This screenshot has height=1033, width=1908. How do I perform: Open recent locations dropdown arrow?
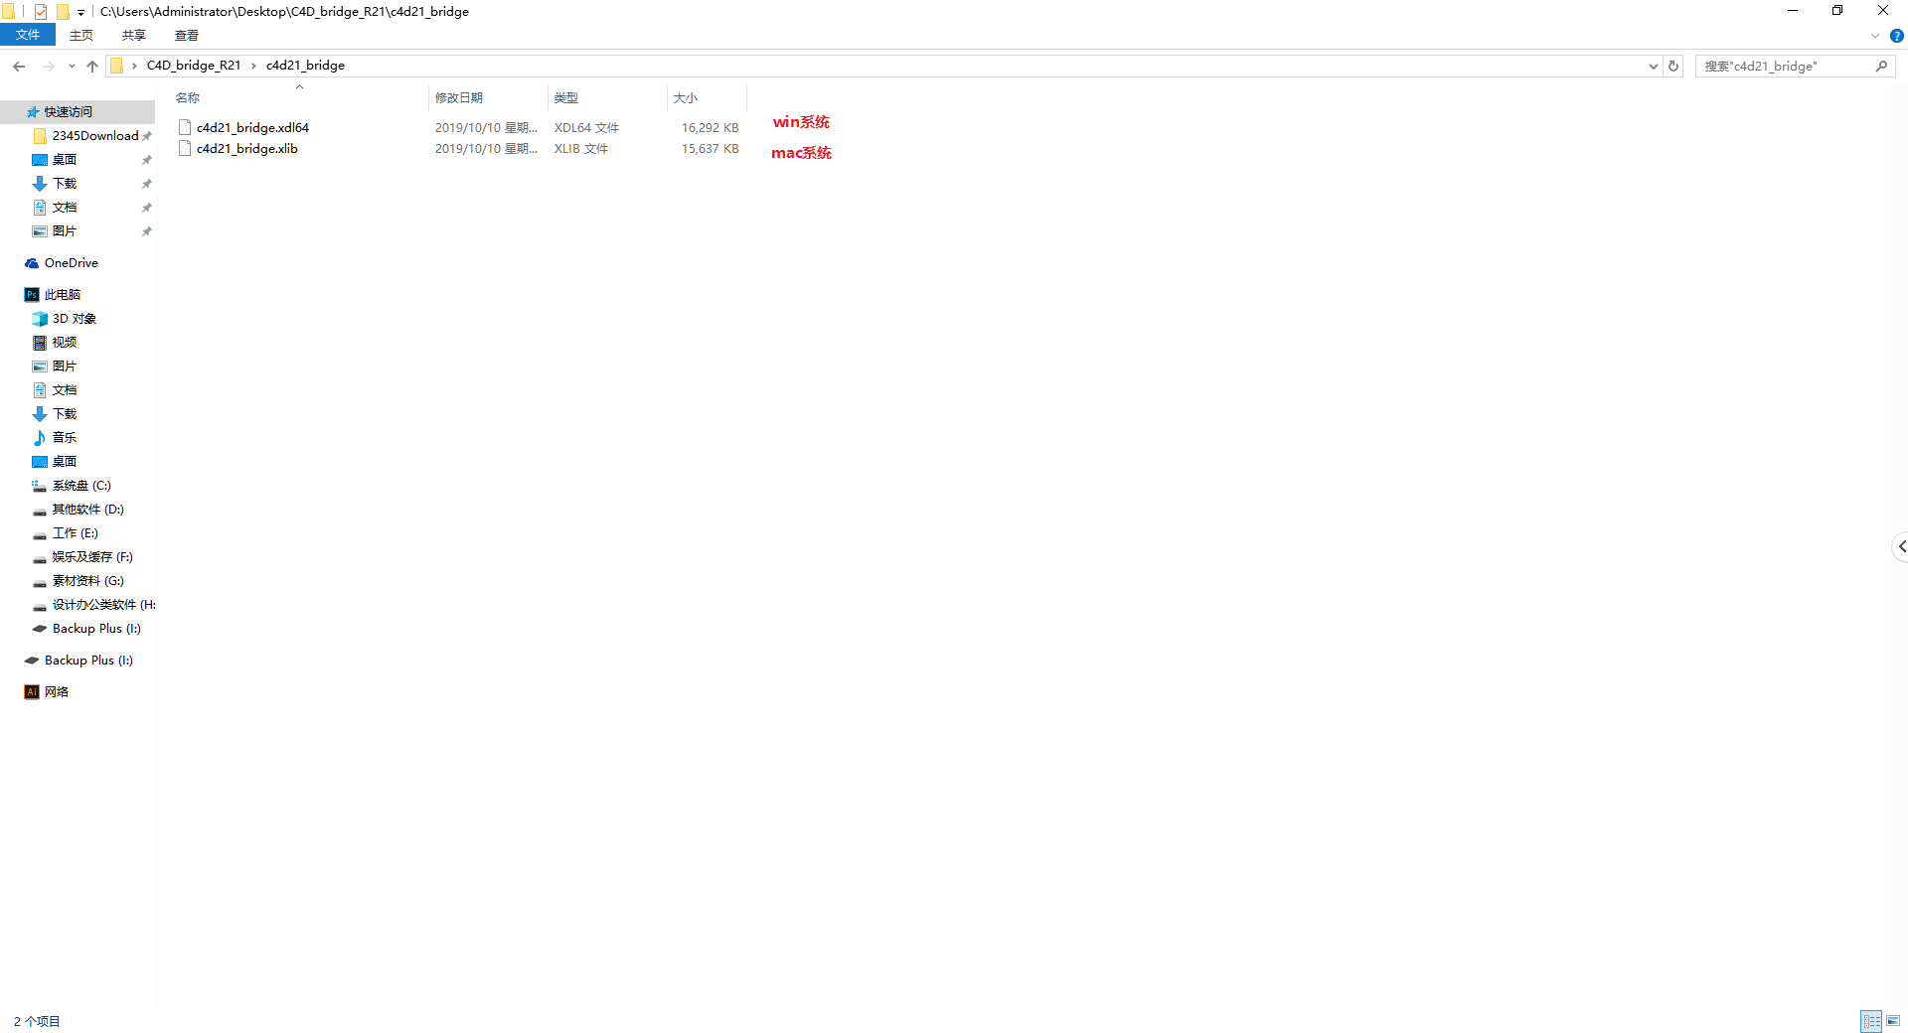[x=72, y=66]
